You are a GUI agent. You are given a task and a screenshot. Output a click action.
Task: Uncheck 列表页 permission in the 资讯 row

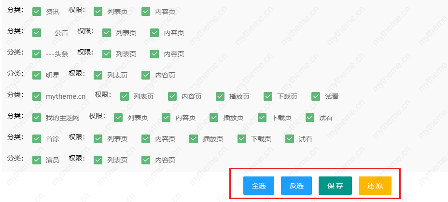(98, 12)
